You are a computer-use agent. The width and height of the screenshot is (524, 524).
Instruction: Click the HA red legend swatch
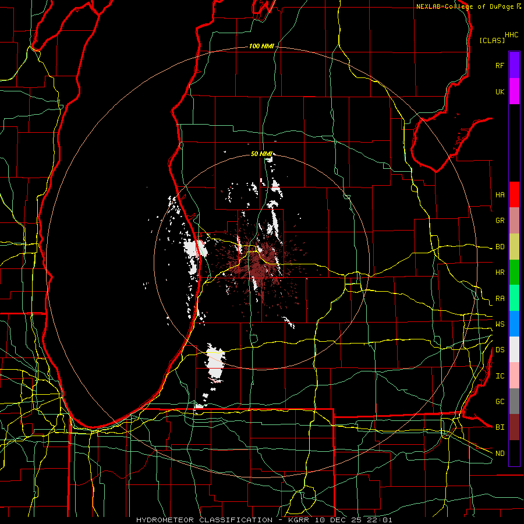[514, 194]
